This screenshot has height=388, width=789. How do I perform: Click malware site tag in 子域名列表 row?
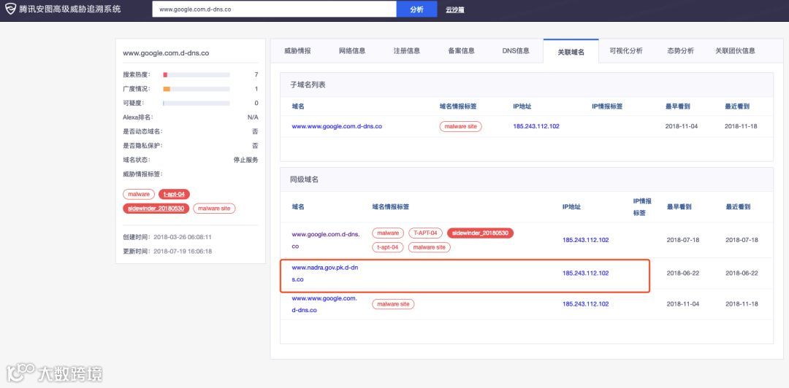[x=460, y=127]
